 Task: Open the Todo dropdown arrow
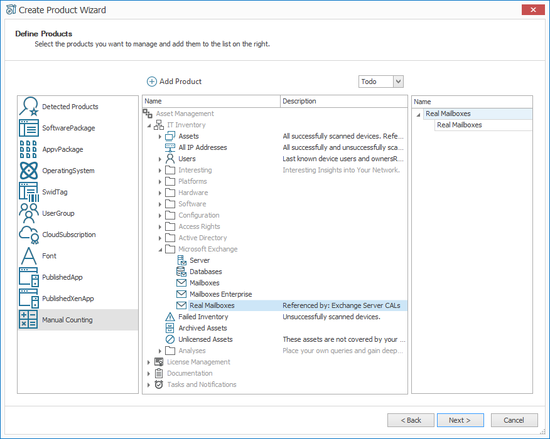tap(398, 82)
